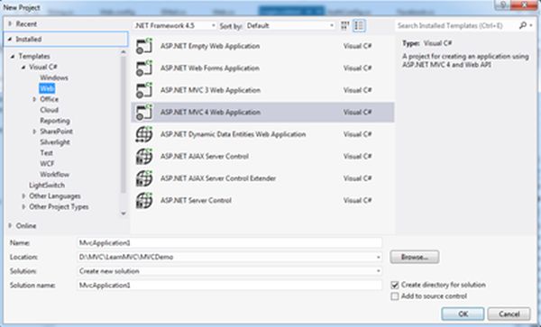Open the search options dropdown arrow
The image size is (541, 327).
pos(531,25)
